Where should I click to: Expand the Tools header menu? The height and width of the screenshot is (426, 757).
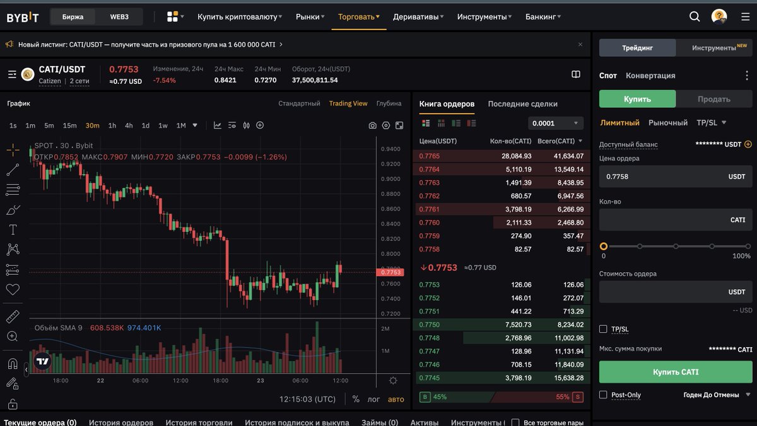tap(484, 17)
